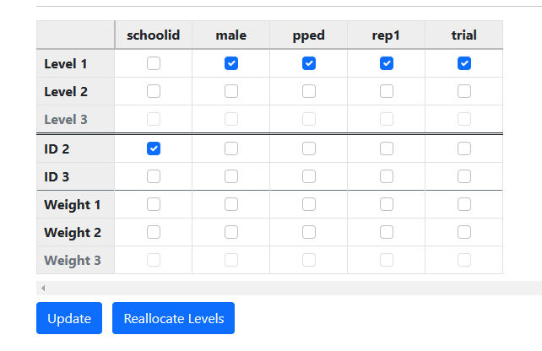Click the Update button
This screenshot has width=542, height=351.
[69, 318]
